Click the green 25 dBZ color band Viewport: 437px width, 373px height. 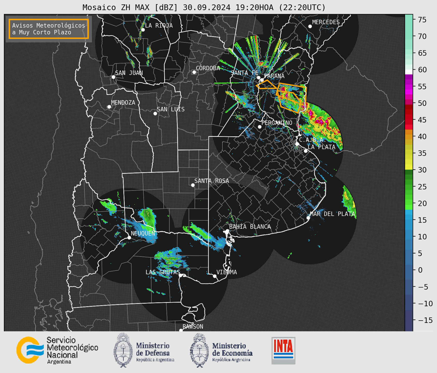409,186
